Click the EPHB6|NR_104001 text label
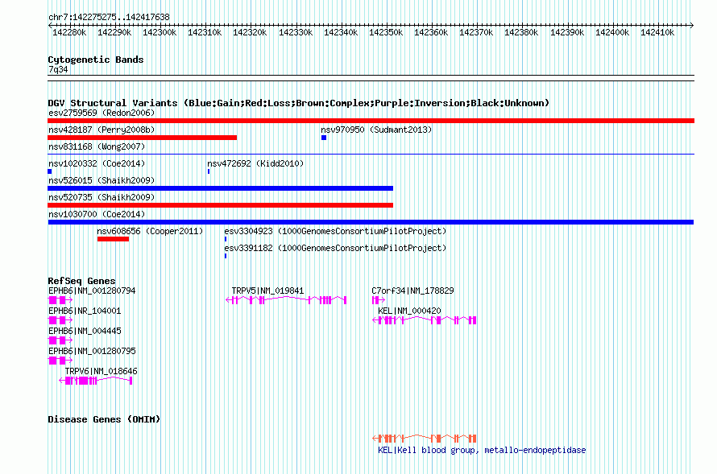The width and height of the screenshot is (717, 474). pyautogui.click(x=85, y=311)
